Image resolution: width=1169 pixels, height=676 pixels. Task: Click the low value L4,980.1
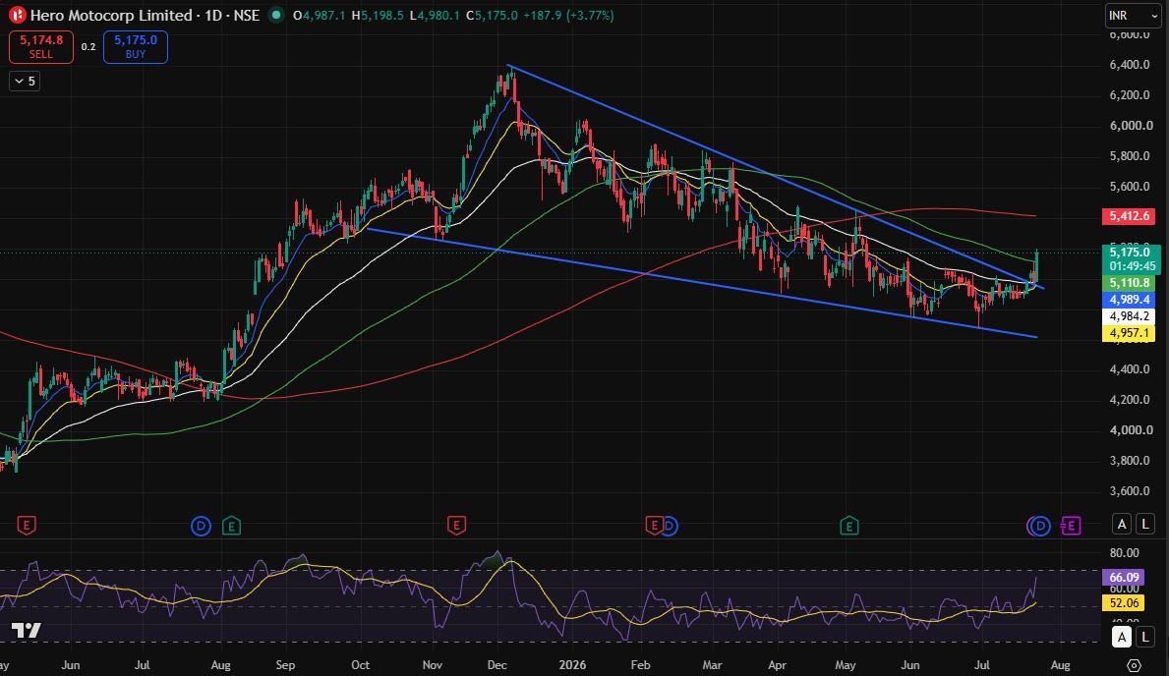point(436,15)
